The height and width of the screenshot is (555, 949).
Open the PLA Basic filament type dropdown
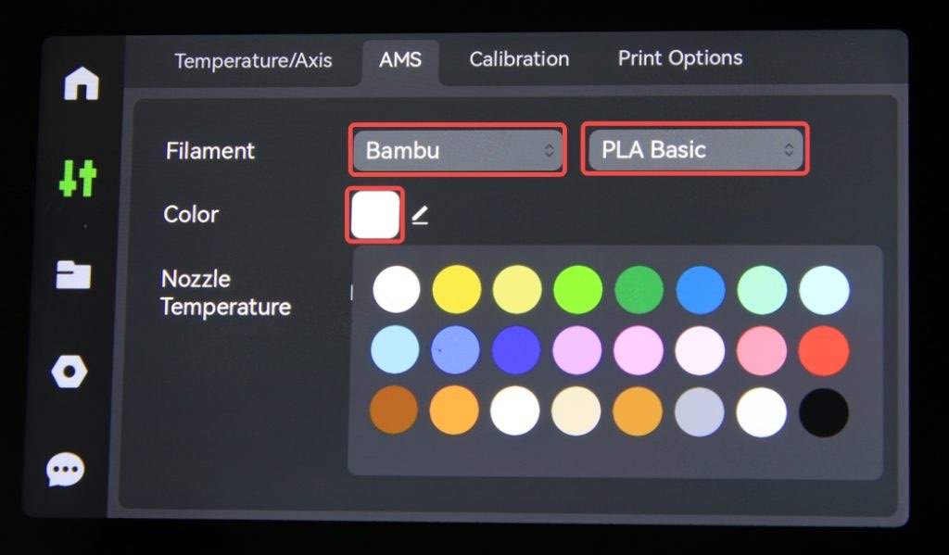click(x=695, y=150)
